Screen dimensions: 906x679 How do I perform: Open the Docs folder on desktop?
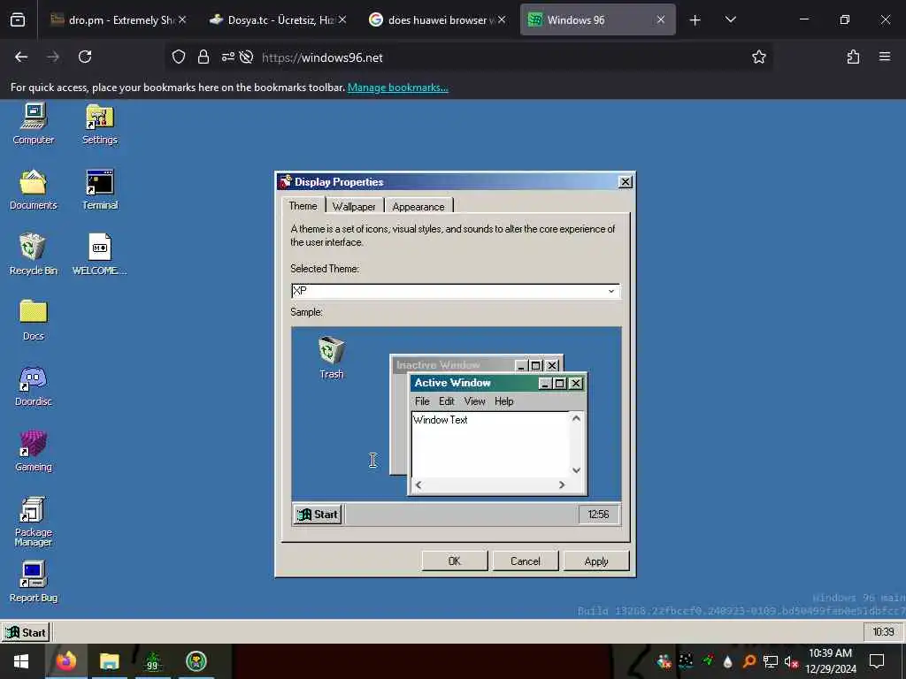[x=33, y=320]
